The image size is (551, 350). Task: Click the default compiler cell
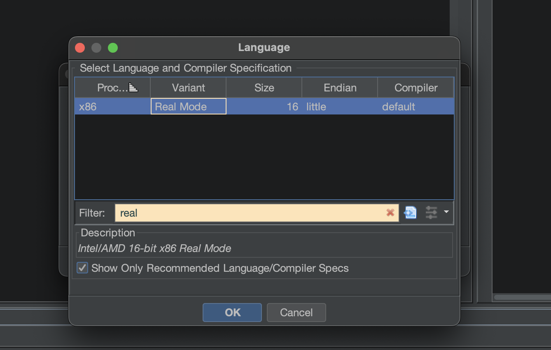coord(416,107)
